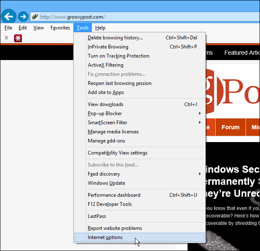Click the groovyPost favicon in address bar
The height and width of the screenshot is (251, 260).
pos(35,17)
